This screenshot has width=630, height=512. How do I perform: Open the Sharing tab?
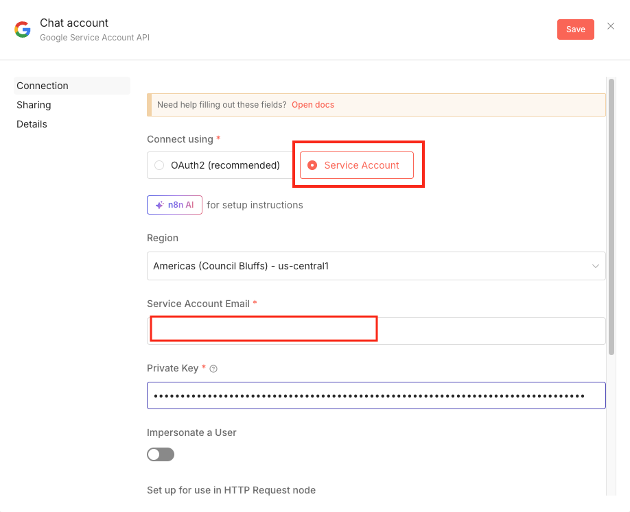34,105
